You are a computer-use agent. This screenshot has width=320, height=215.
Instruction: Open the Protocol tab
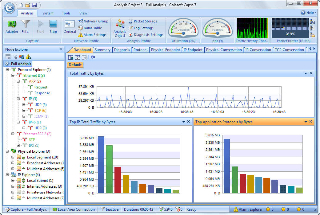coord(140,50)
